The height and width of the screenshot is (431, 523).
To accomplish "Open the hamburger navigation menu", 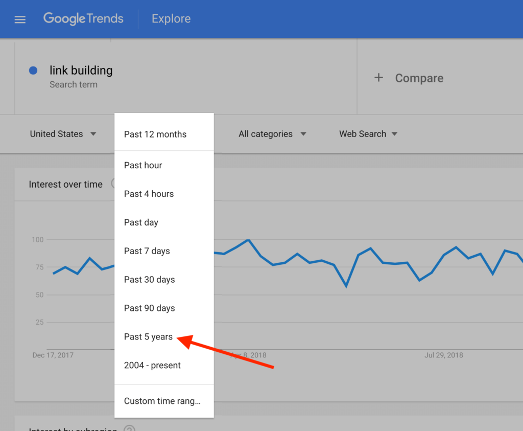I will click(20, 19).
